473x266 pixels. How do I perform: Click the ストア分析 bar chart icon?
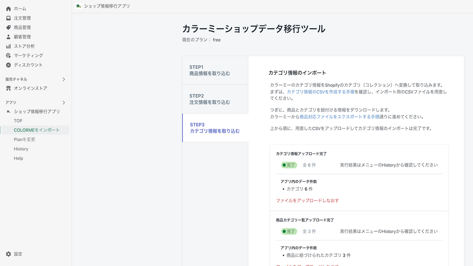(8, 46)
